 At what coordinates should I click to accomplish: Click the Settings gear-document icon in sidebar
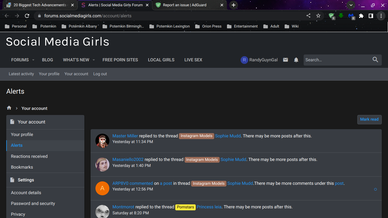(x=12, y=180)
